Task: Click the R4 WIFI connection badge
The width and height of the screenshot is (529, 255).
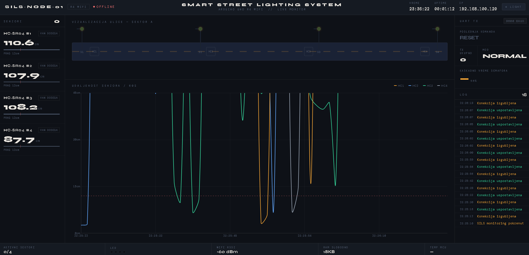Action: point(78,7)
